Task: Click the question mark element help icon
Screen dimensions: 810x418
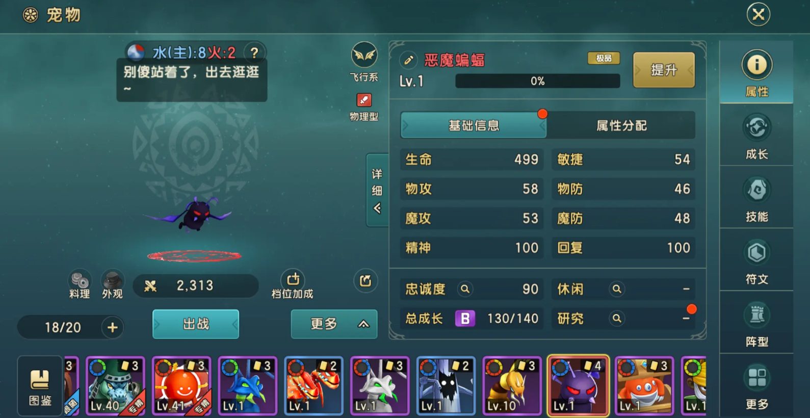Action: tap(254, 53)
